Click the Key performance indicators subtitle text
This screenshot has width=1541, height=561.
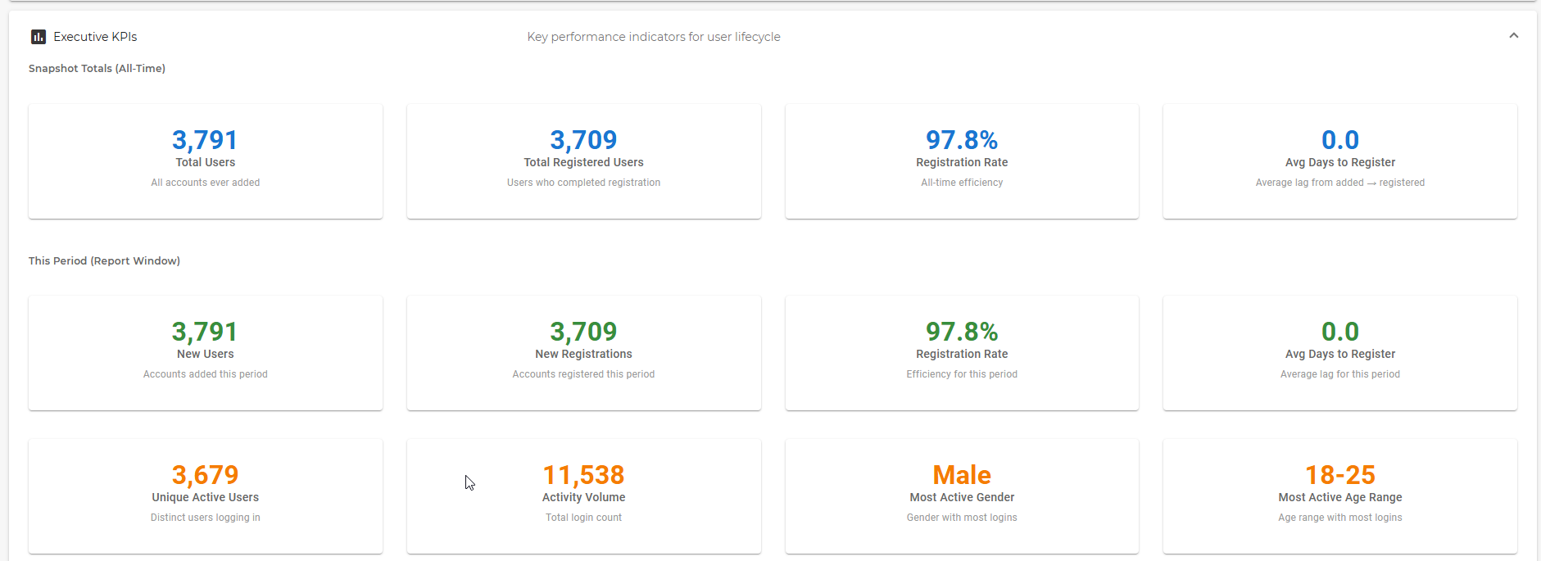coord(653,37)
